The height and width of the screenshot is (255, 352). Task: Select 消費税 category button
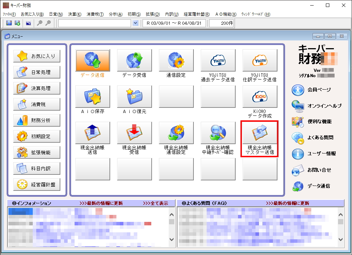click(37, 104)
